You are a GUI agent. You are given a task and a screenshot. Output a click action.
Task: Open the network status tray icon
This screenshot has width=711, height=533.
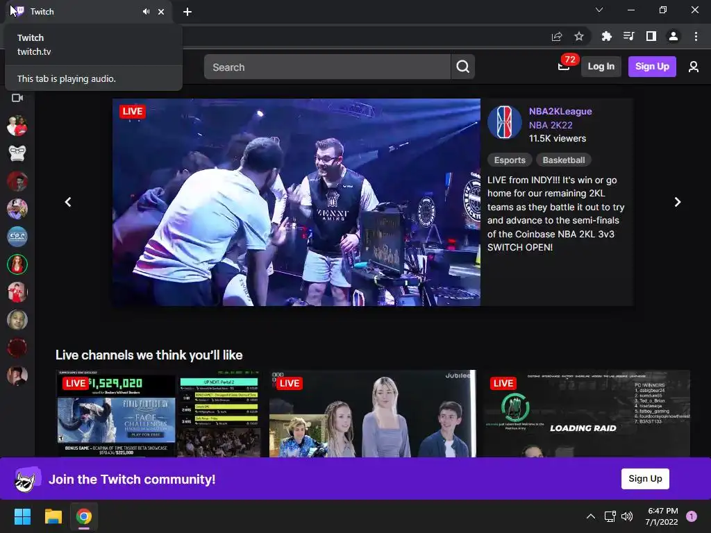[x=610, y=516]
